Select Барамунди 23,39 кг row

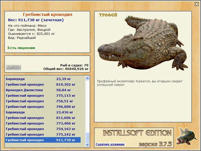[43, 79]
